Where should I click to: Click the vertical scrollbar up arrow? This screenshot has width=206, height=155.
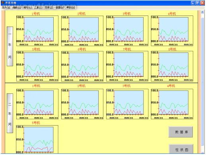click(202, 12)
